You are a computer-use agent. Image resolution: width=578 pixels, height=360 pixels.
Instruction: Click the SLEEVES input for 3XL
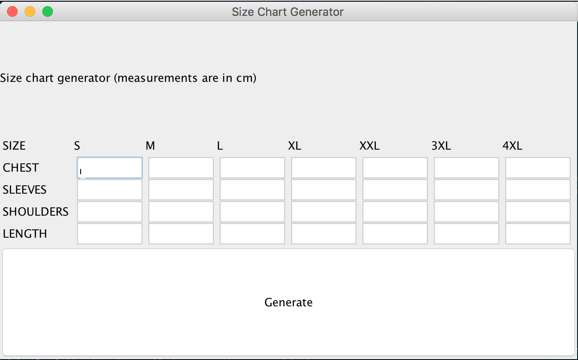(467, 190)
